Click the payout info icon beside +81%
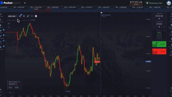 (x=165, y=31)
